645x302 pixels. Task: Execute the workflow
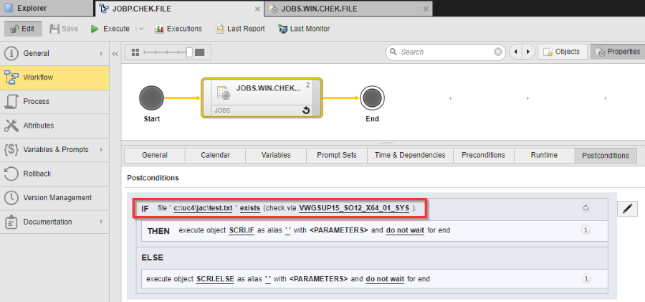[110, 29]
